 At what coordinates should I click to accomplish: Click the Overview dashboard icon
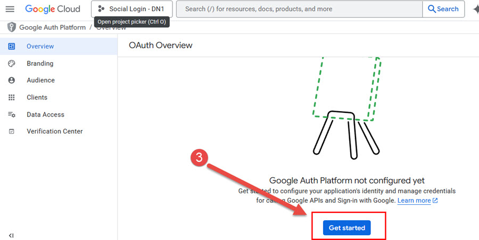(x=12, y=46)
